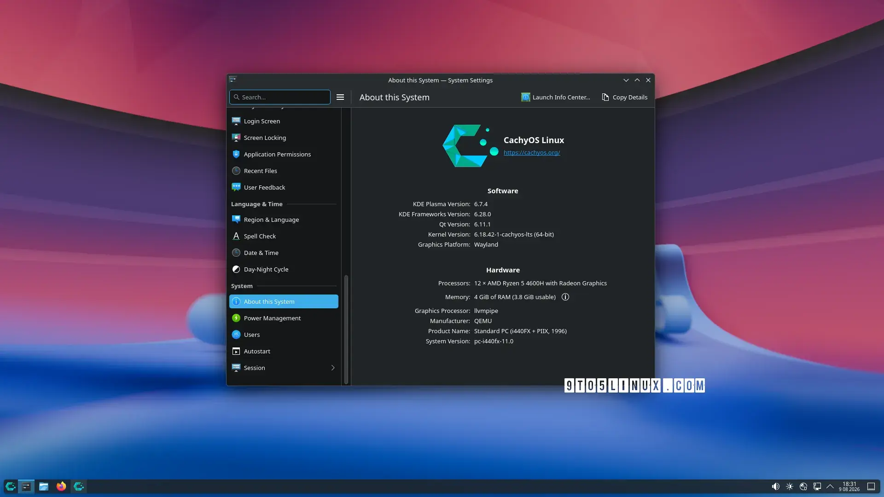
Task: Select the Qt Version value 6.11.1
Action: pyautogui.click(x=483, y=224)
